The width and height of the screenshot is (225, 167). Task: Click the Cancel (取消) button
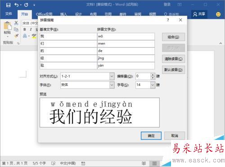point(175,136)
